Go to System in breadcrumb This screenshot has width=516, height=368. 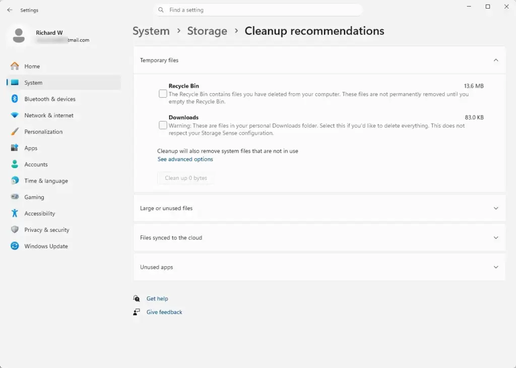(x=151, y=31)
